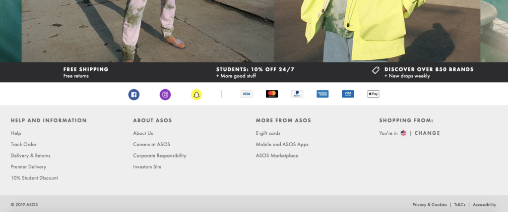
Task: Click the price tag brands icon
Action: [x=376, y=70]
